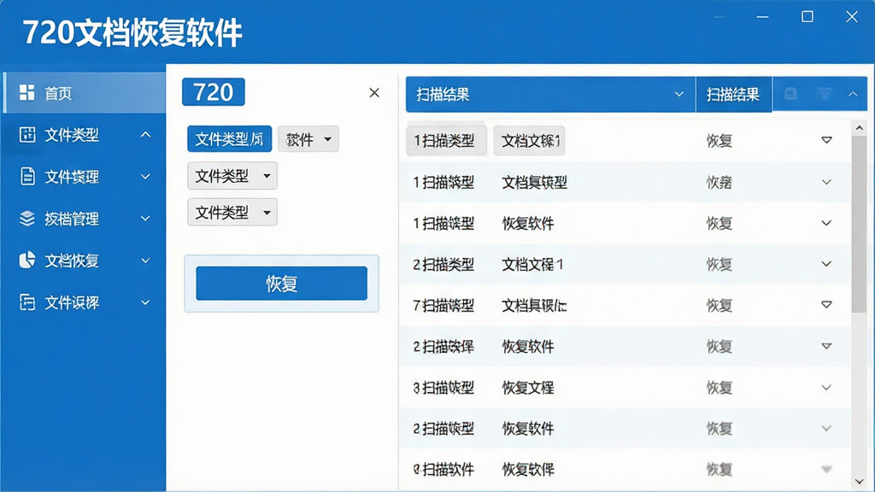
Task: Expand the fourth result row chevron
Action: [x=826, y=264]
